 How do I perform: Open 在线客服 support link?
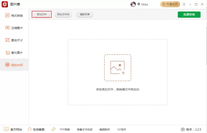(39, 130)
